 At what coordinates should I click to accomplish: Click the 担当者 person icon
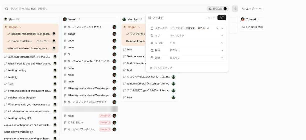[152, 43]
